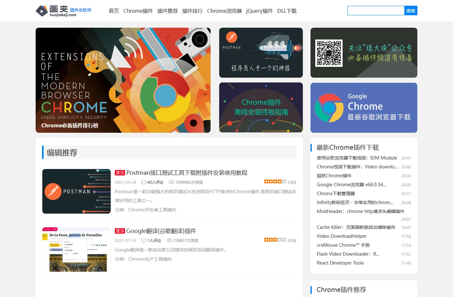Open 使用谷歌浏览器下载视频：IDM Module link

[357, 158]
